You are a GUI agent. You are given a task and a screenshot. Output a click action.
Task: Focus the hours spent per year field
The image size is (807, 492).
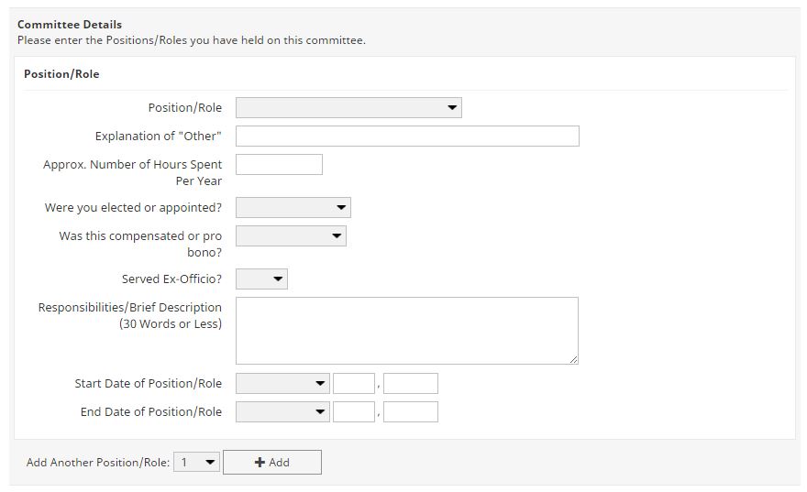279,165
